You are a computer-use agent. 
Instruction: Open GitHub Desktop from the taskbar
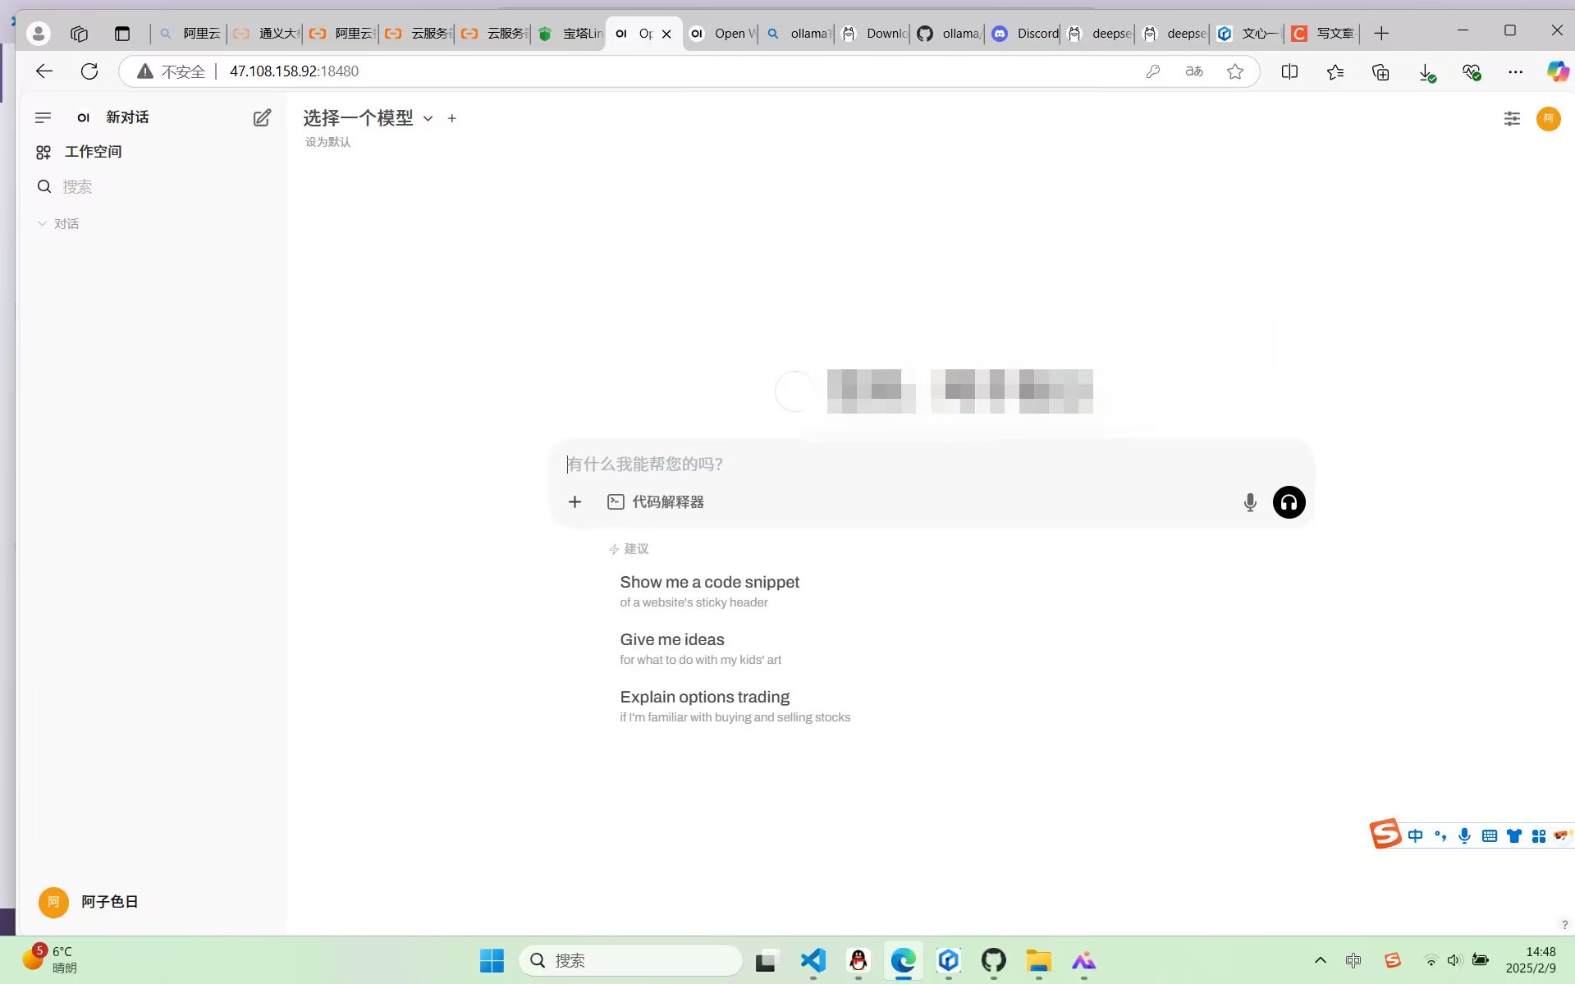coord(993,960)
